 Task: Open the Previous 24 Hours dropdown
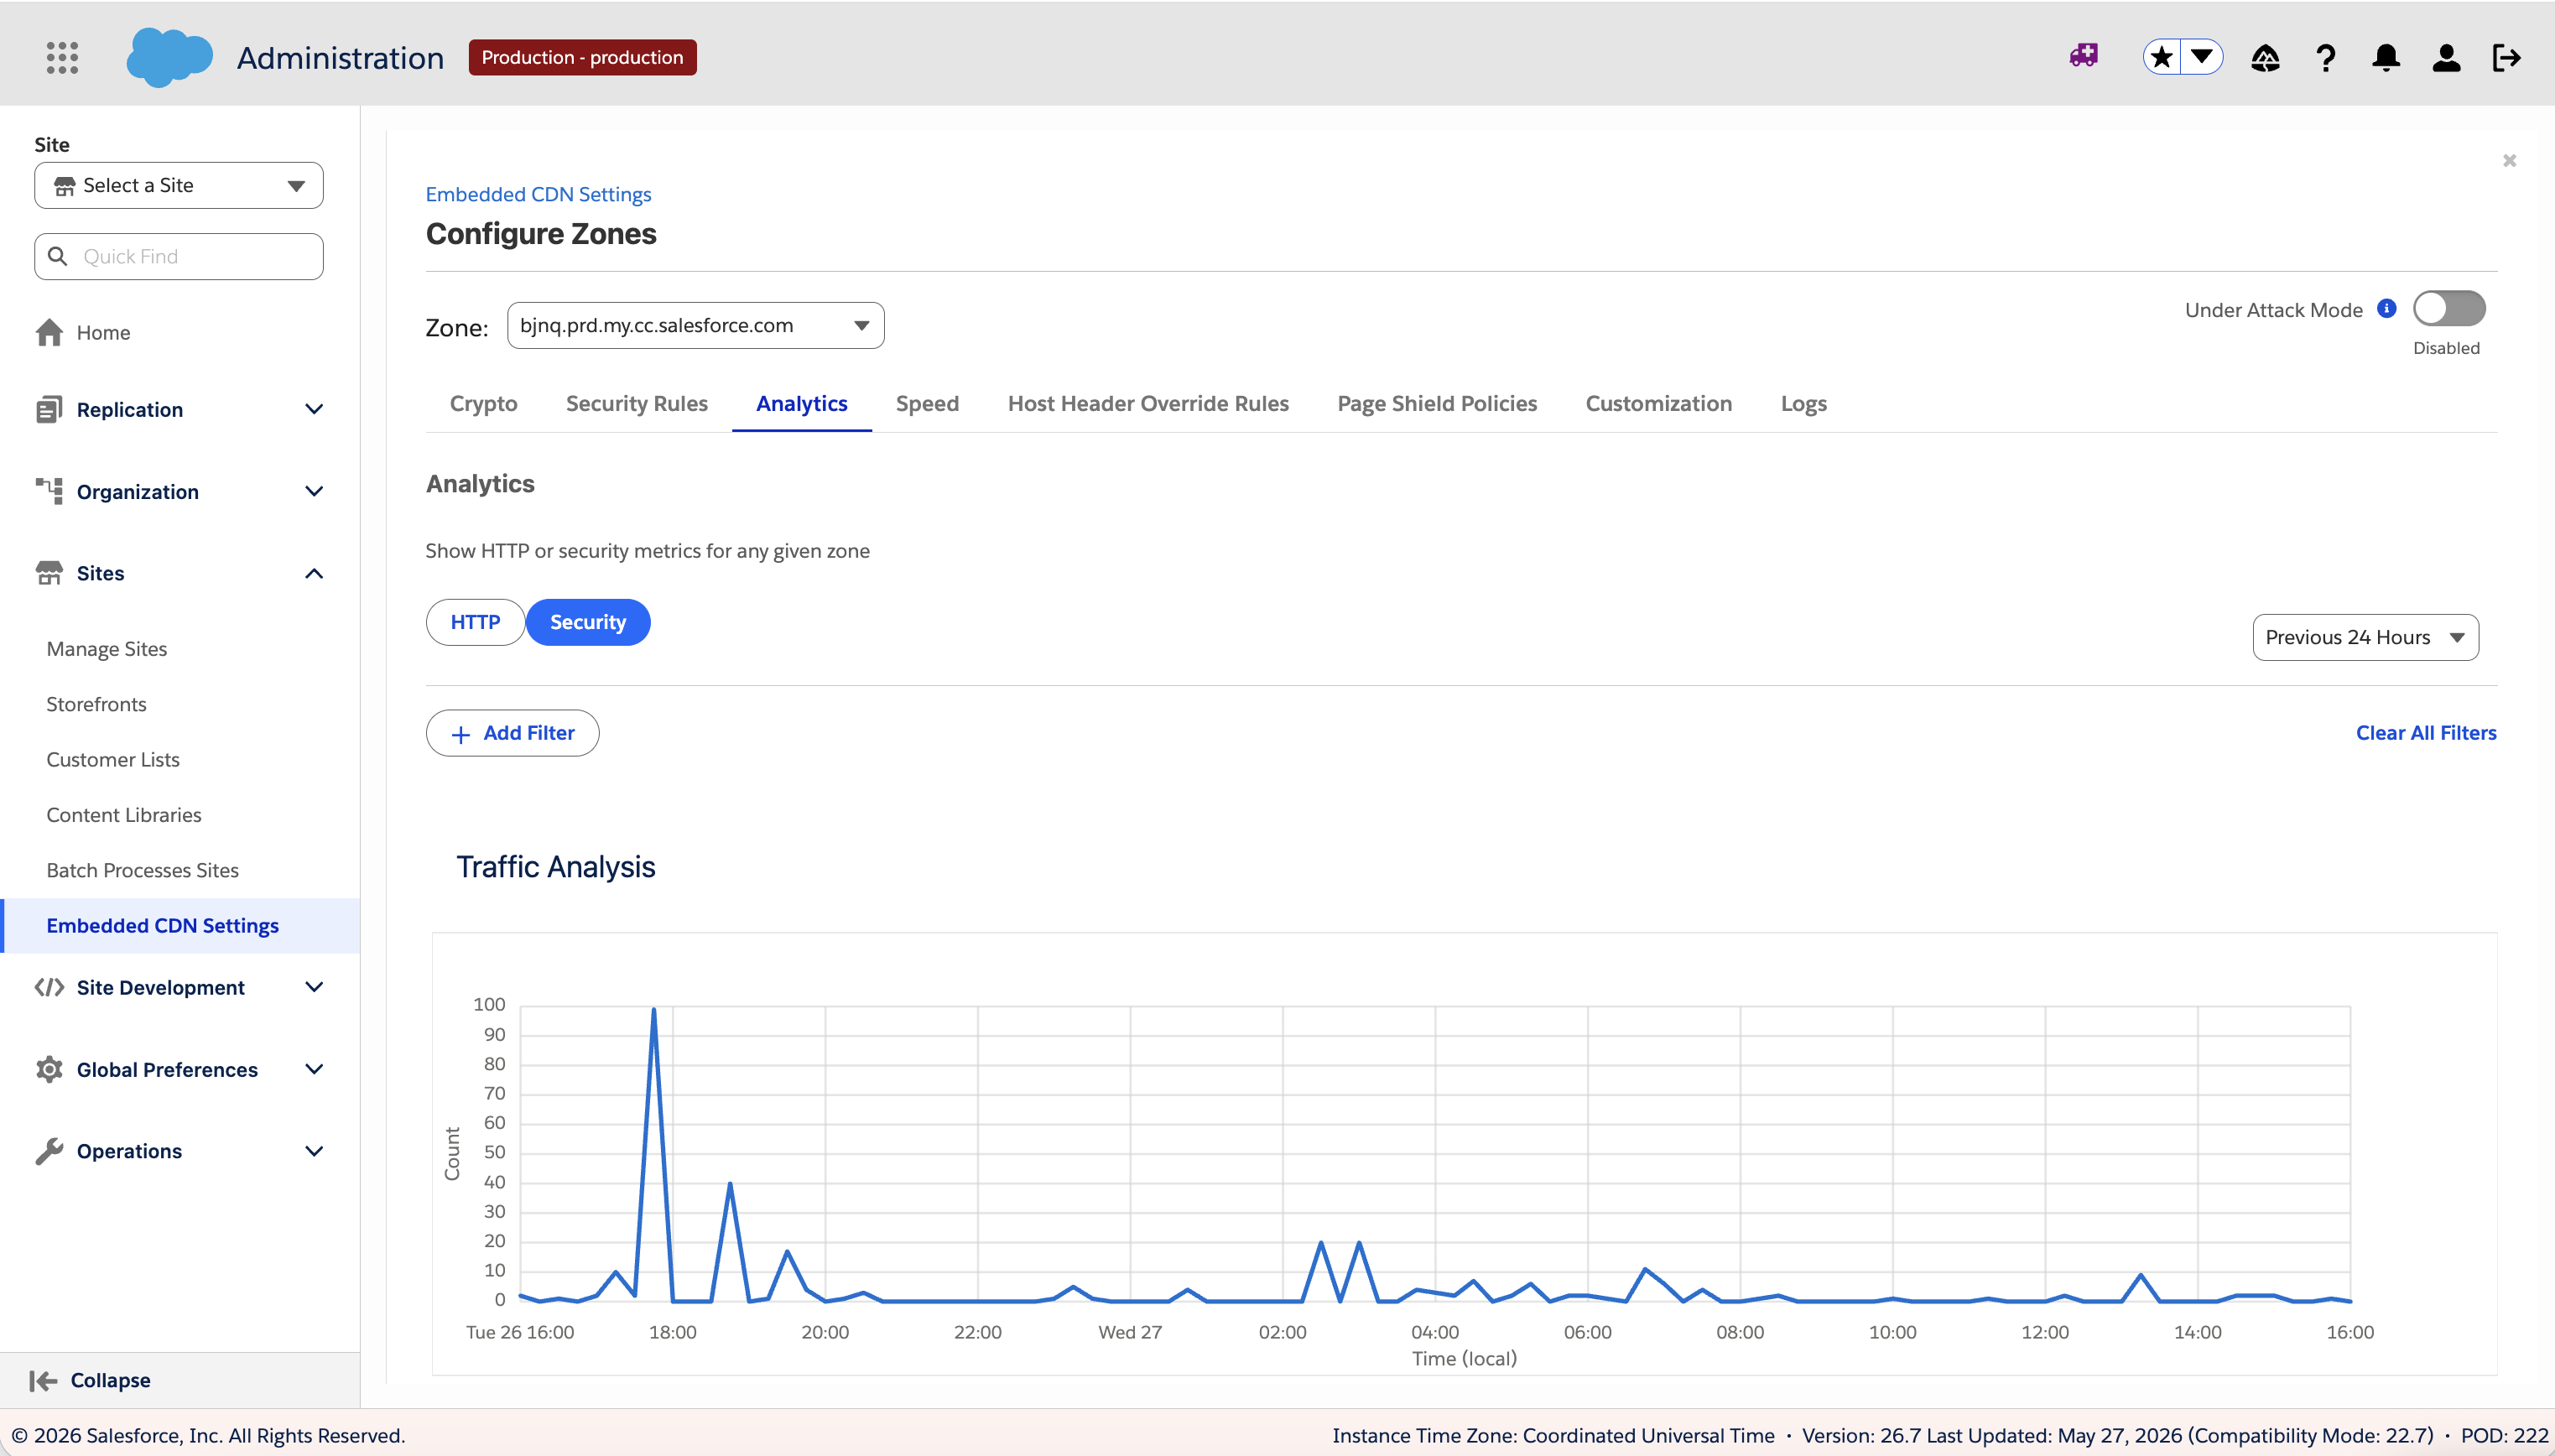tap(2365, 637)
